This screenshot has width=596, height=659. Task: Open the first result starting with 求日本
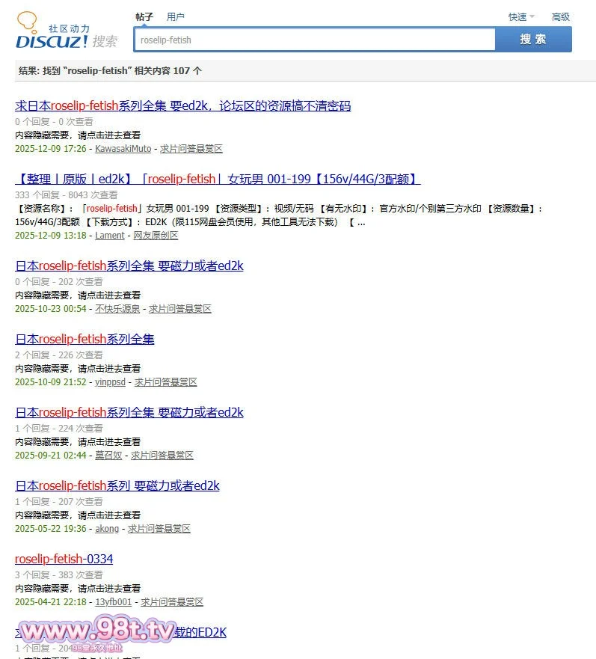(x=182, y=106)
